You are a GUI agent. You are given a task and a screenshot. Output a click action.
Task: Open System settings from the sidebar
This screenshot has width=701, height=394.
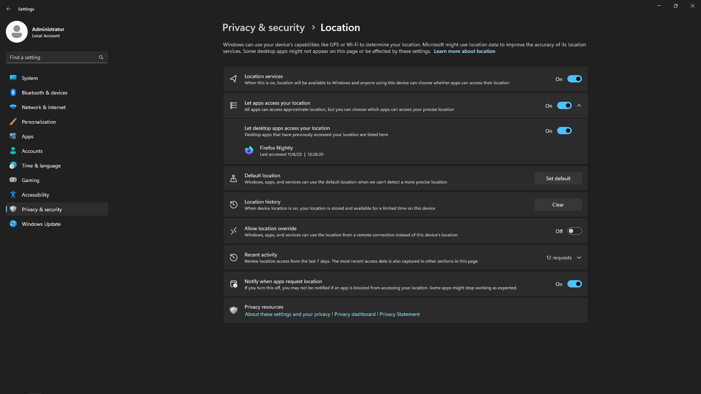pyautogui.click(x=29, y=78)
